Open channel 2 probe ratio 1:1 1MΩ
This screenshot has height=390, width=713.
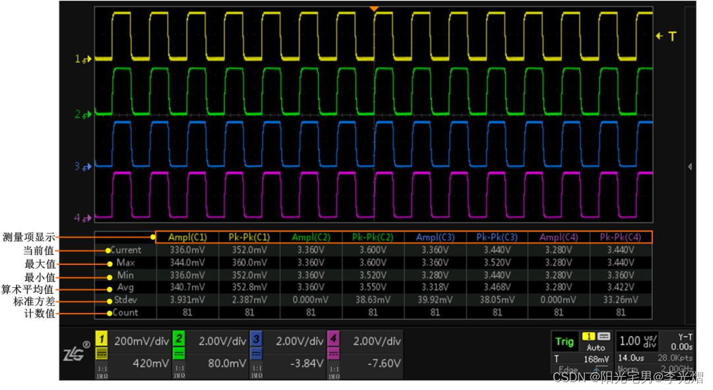coord(179,372)
